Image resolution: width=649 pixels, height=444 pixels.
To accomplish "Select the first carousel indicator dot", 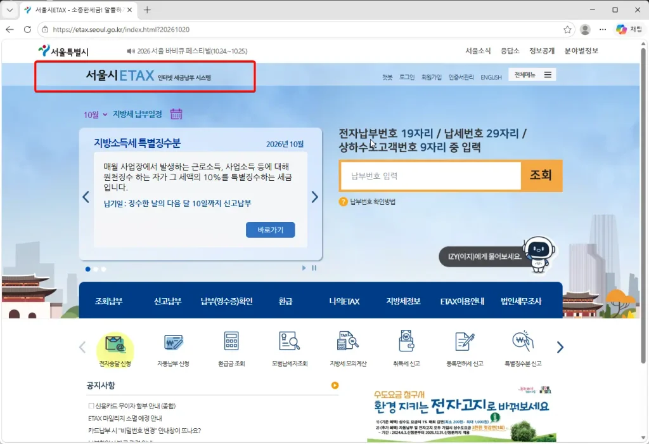I will 87,269.
